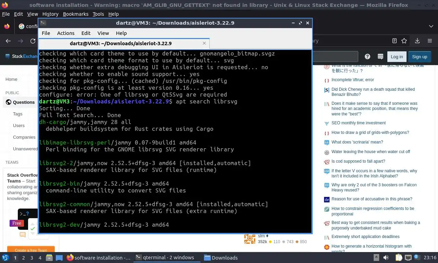Open the Stack Exchange help question-mark icon
The height and width of the screenshot is (263, 438).
[x=368, y=57]
